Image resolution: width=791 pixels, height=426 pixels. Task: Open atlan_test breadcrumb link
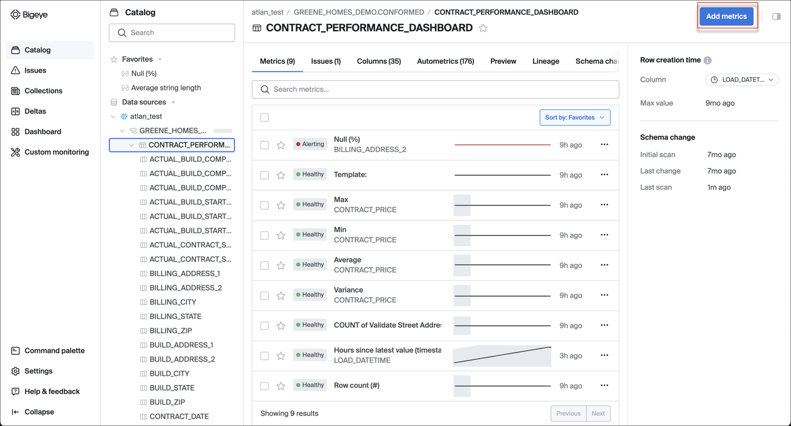(268, 12)
